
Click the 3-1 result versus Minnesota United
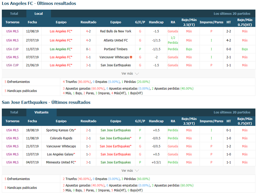click(x=88, y=162)
